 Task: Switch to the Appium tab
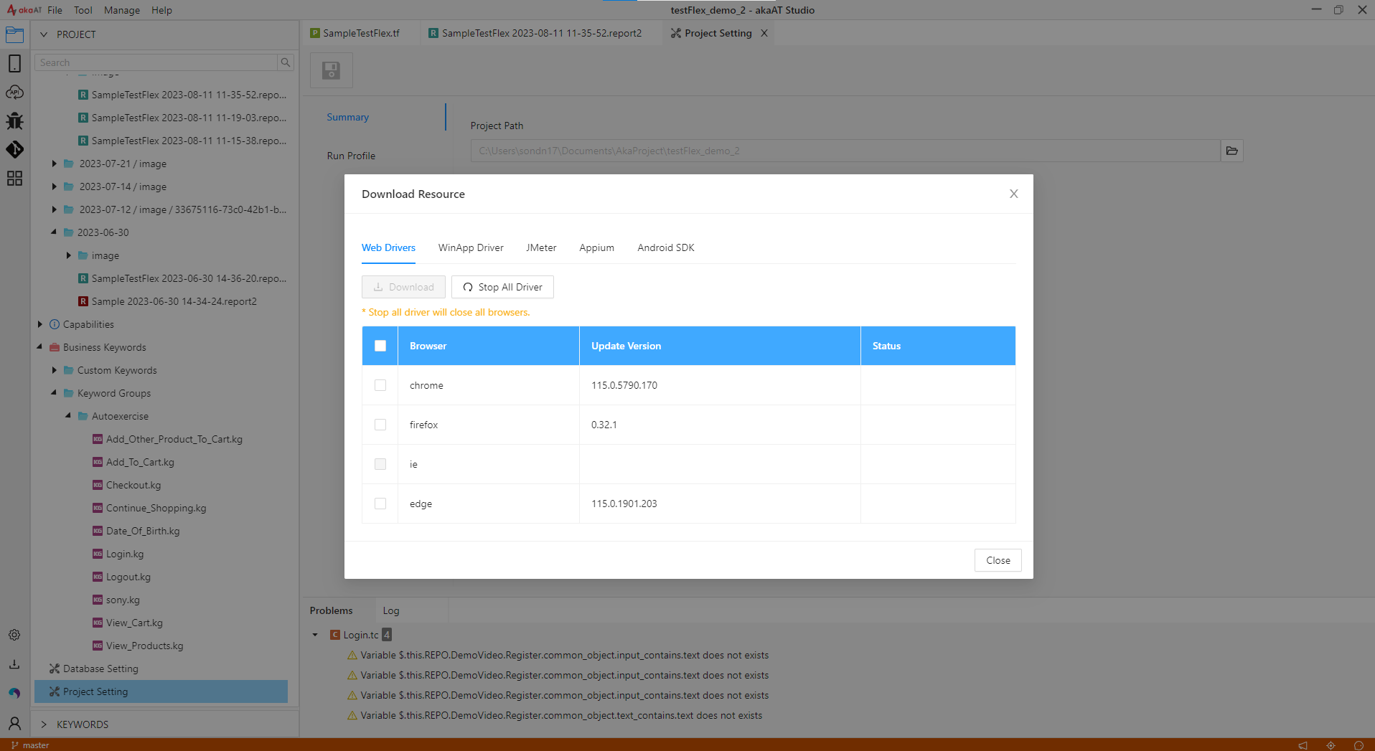tap(596, 247)
